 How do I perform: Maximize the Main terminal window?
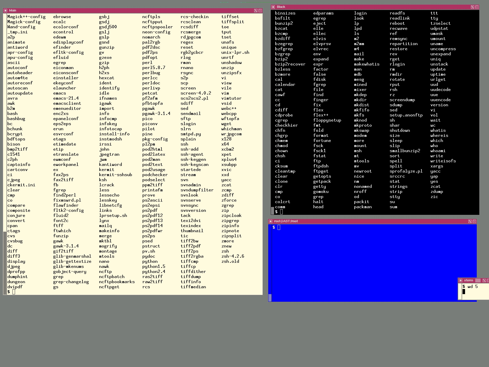pyautogui.click(x=260, y=10)
